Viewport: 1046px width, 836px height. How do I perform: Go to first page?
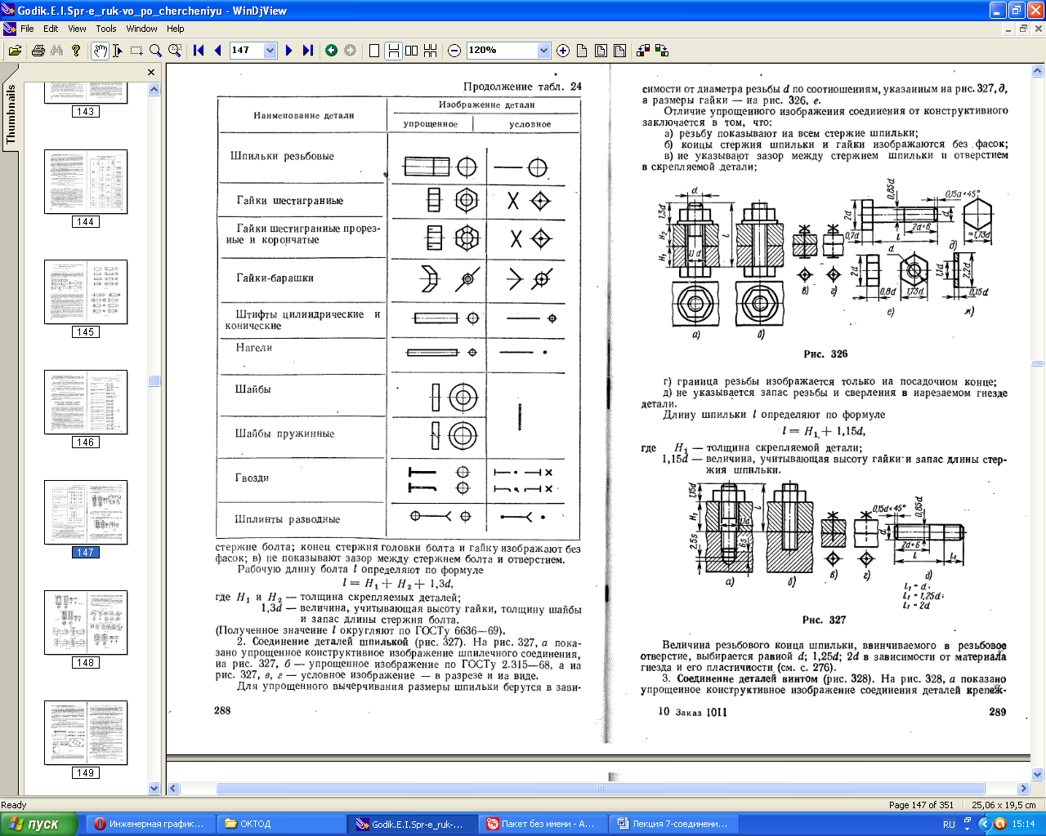(x=199, y=51)
